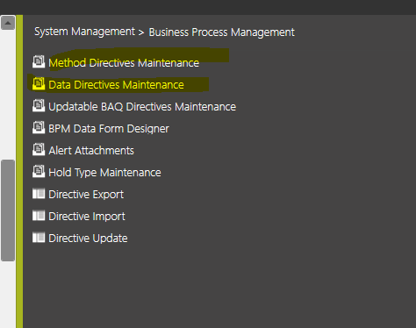Click the Alert Attachments form icon
The height and width of the screenshot is (328, 416).
coord(39,149)
